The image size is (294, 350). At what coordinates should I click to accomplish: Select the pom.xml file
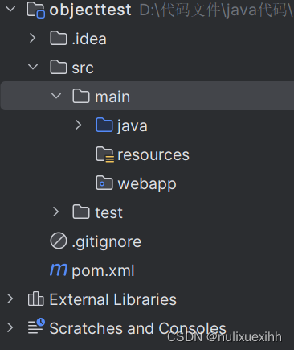click(x=103, y=270)
